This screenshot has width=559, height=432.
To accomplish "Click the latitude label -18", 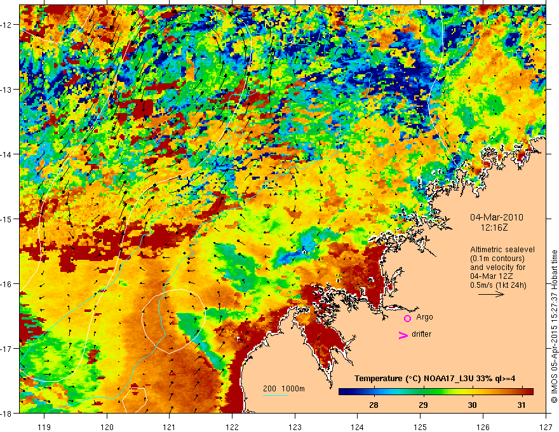I will pos(6,413).
